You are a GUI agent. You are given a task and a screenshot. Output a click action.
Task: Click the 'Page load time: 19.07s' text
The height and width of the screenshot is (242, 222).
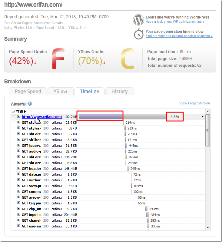tap(169, 52)
